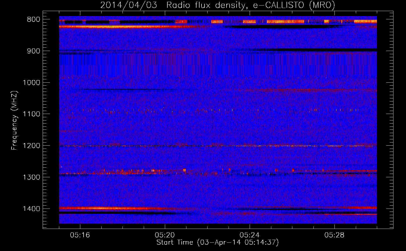Select the 1400 frequency tick label
Image resolution: width=406 pixels, height=251 pixels.
(31, 209)
